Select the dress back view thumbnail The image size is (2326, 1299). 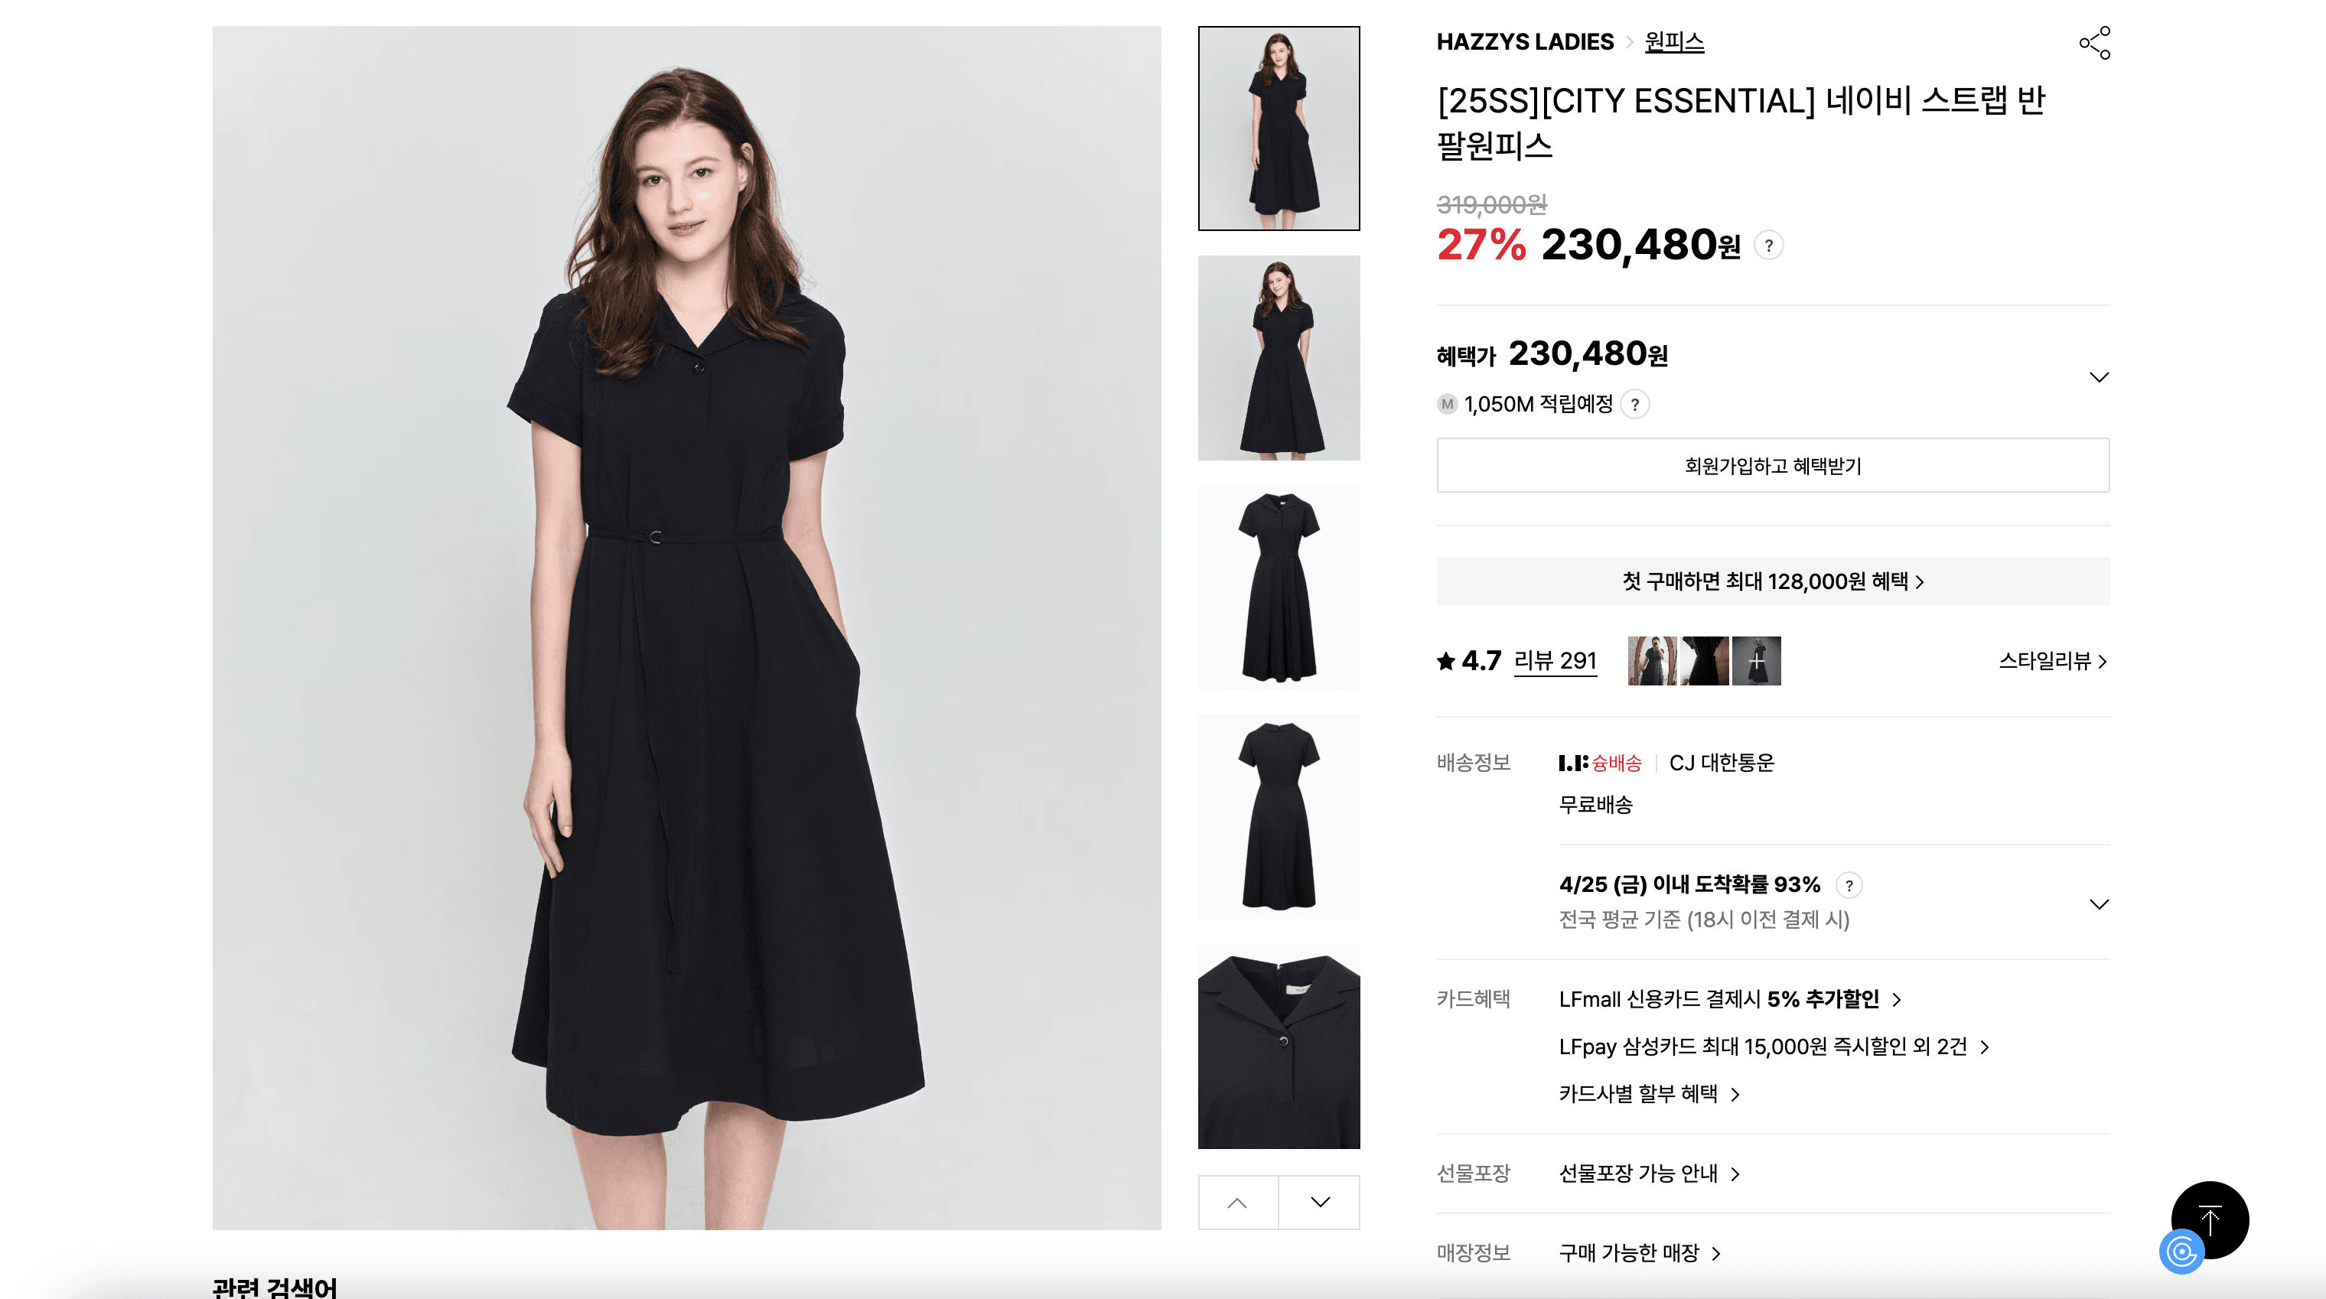point(1279,817)
